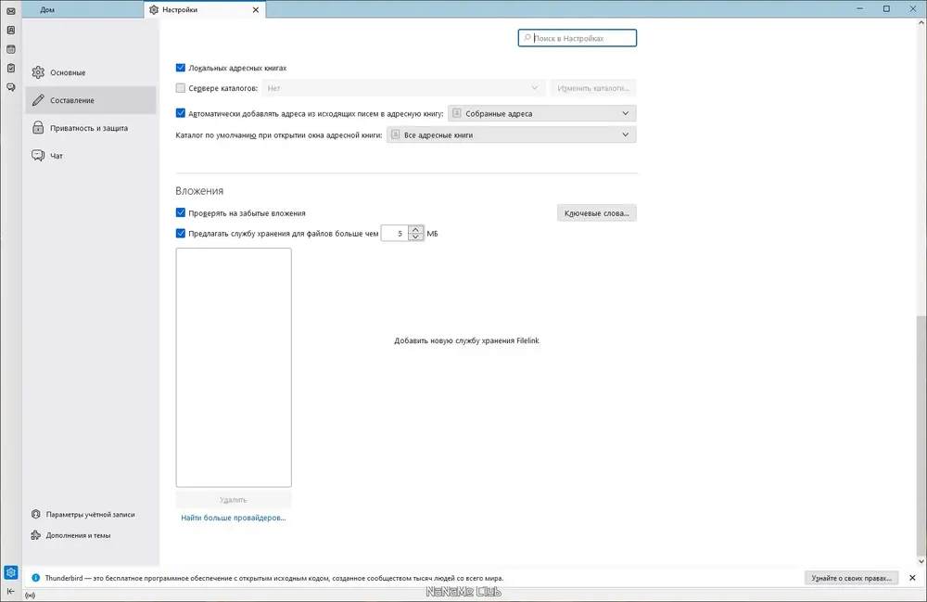Viewport: 927px width, 602px height.
Task: Click the Изменить каталоги button
Action: tap(593, 88)
